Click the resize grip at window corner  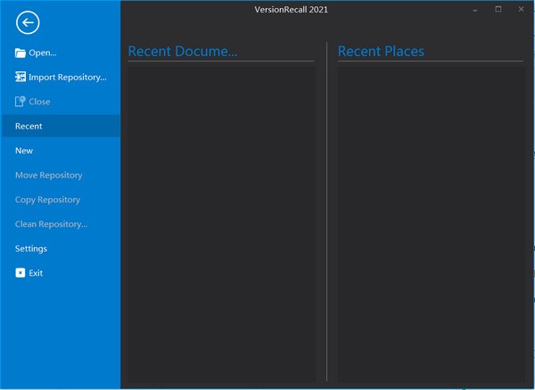pyautogui.click(x=530, y=386)
